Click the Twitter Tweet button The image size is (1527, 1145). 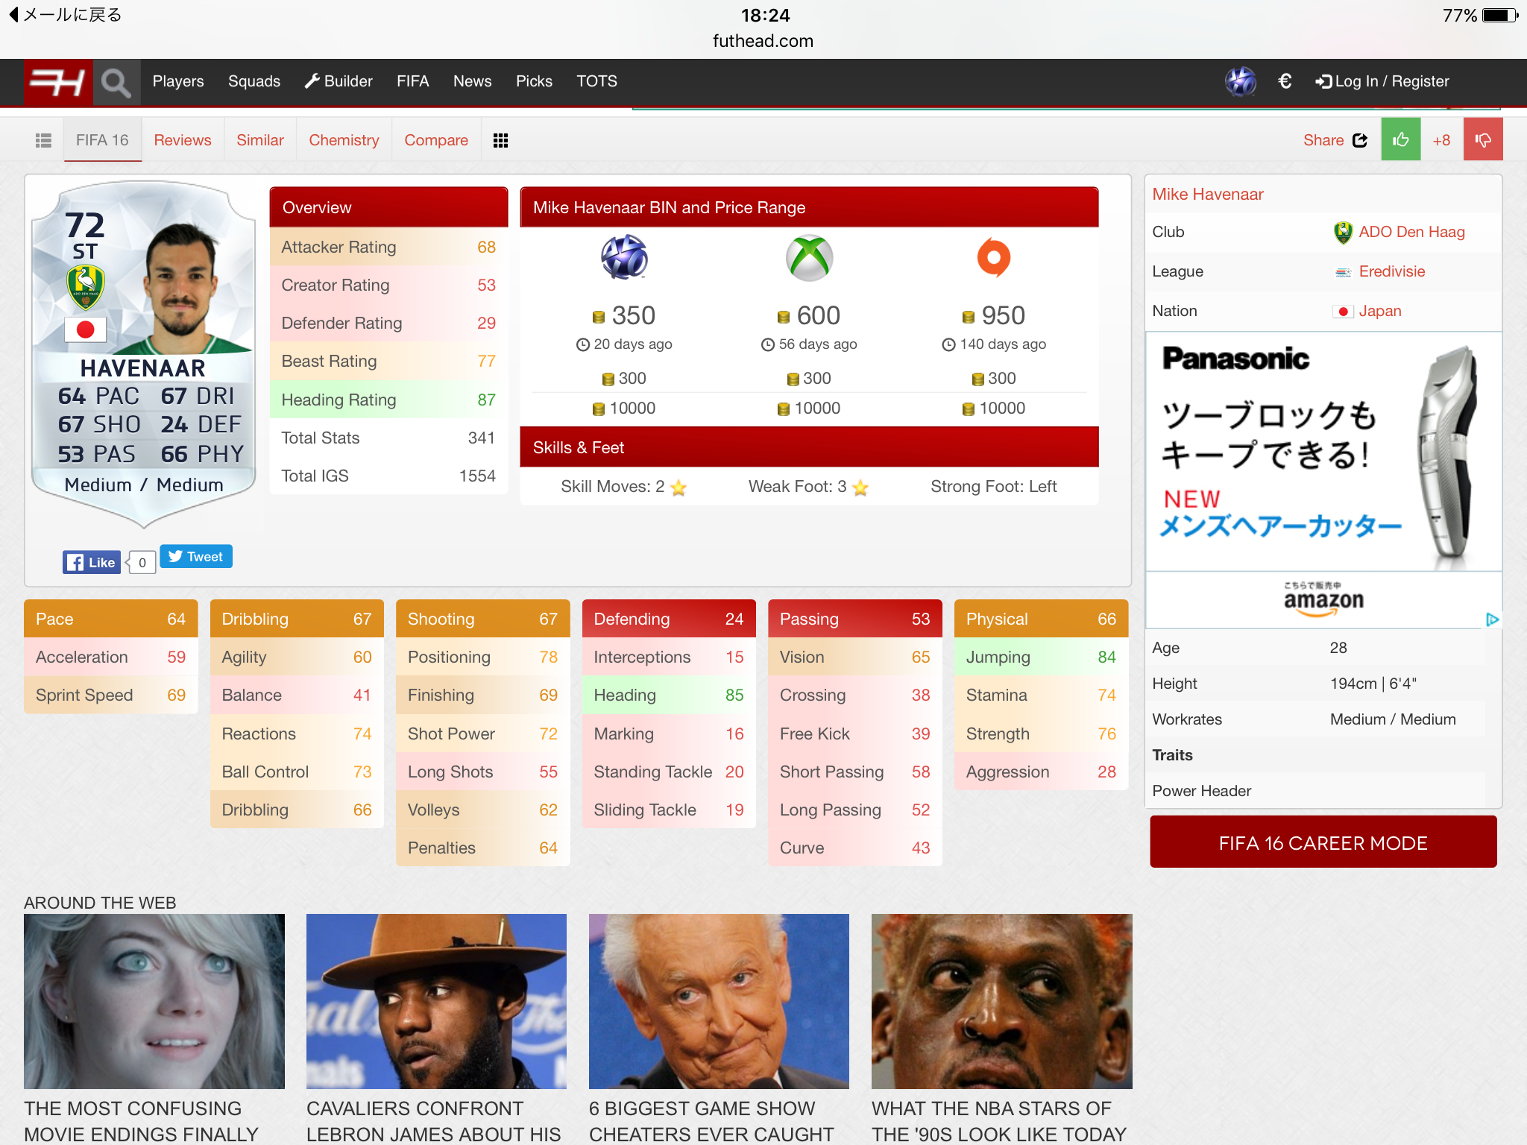click(x=196, y=556)
